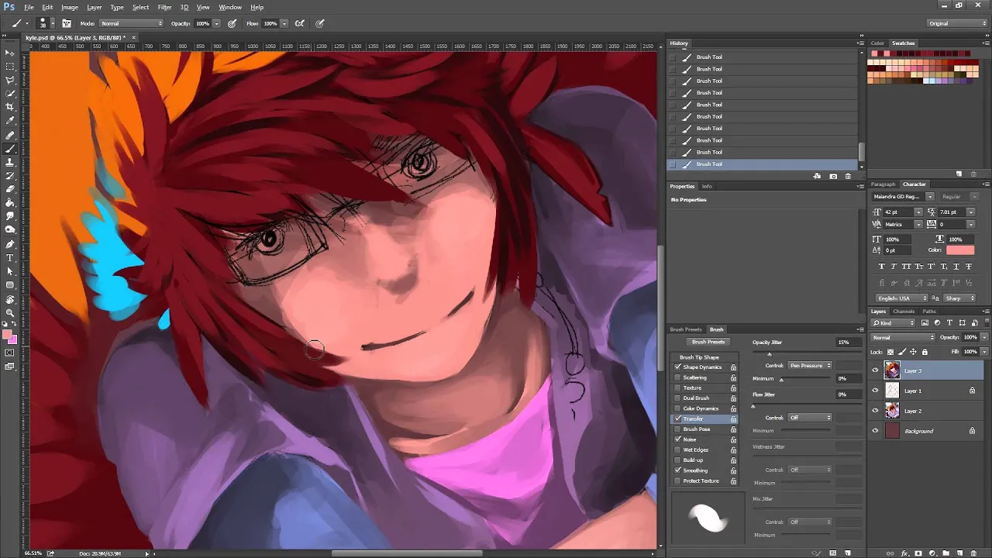This screenshot has width=992, height=558.
Task: Select the Paint Bucket tool
Action: [10, 202]
